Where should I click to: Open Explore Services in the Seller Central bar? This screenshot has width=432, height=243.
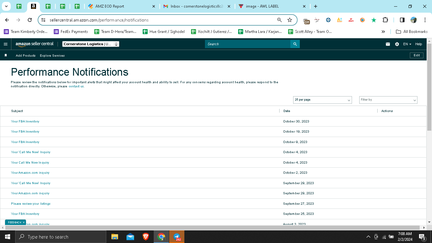(52, 55)
